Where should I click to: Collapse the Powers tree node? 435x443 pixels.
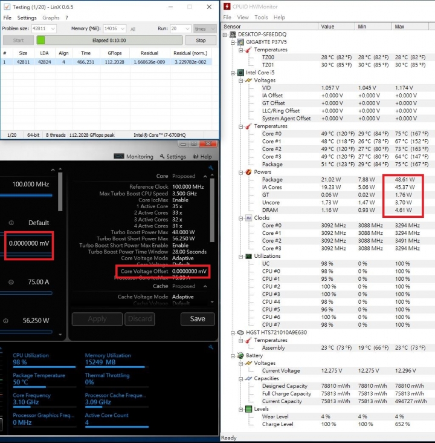[240, 172]
